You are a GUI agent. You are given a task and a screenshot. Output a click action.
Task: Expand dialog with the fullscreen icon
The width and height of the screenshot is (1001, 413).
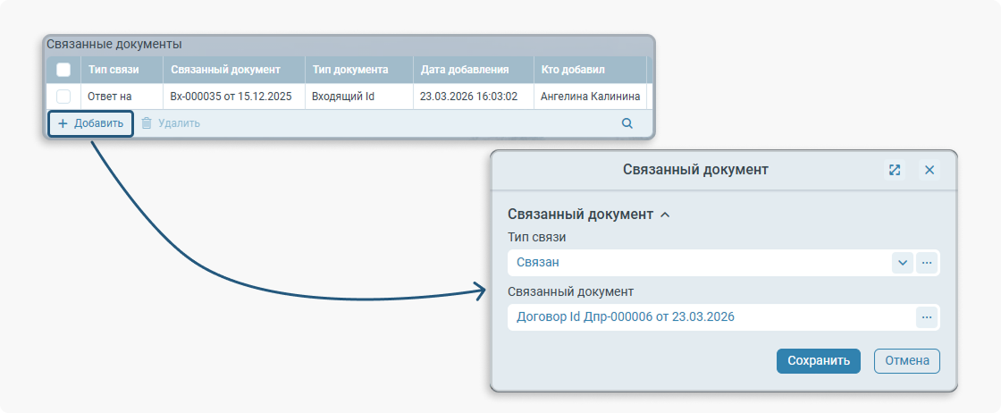pos(894,170)
